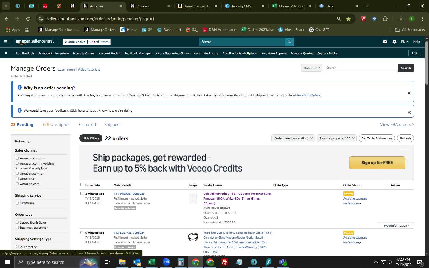Open FileZilla from the taskbar

225,262
